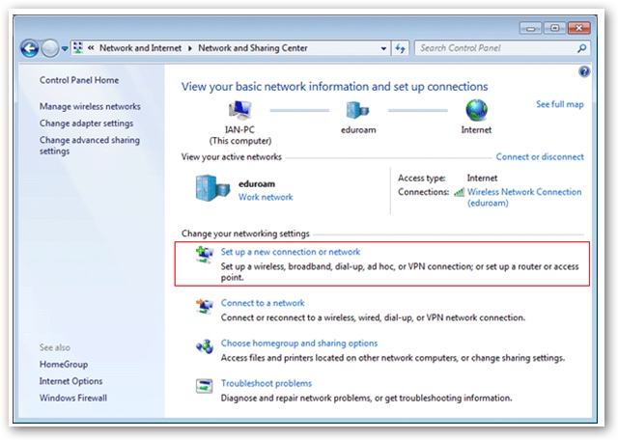Open 'Wireless Network Connection (eduroam)' link
The width and height of the screenshot is (618, 440).
pos(524,198)
